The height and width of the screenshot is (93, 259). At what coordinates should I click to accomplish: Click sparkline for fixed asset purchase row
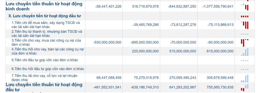245,25
